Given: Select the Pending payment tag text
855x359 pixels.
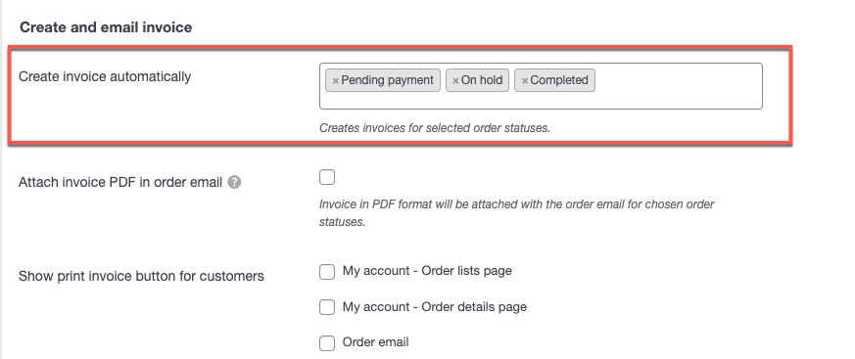Looking at the screenshot, I should coord(387,80).
